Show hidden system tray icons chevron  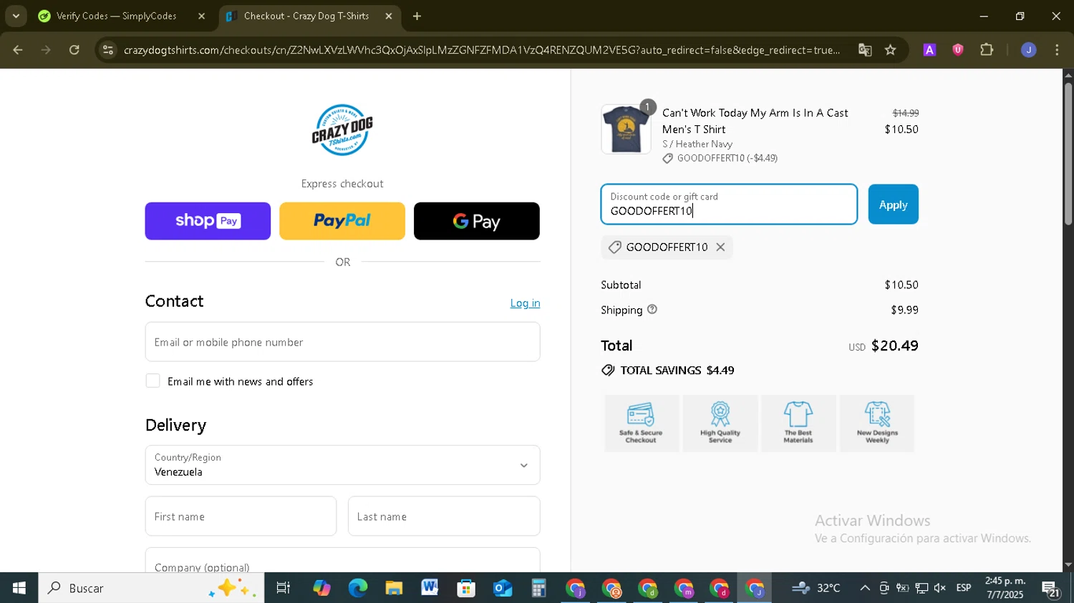pos(865,588)
